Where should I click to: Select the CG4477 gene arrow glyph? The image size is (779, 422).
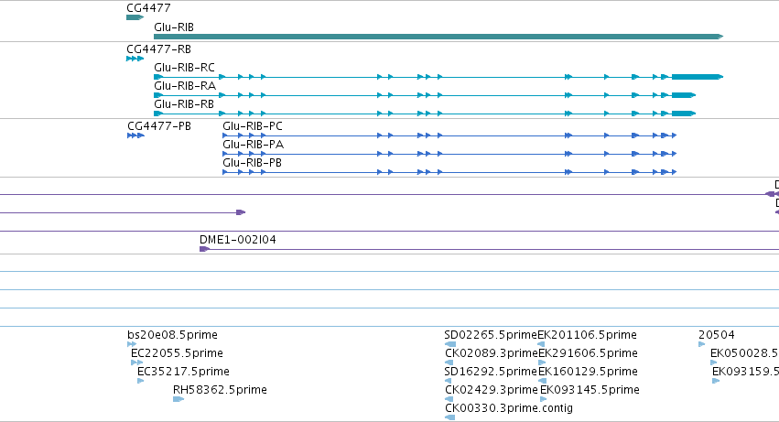135,17
